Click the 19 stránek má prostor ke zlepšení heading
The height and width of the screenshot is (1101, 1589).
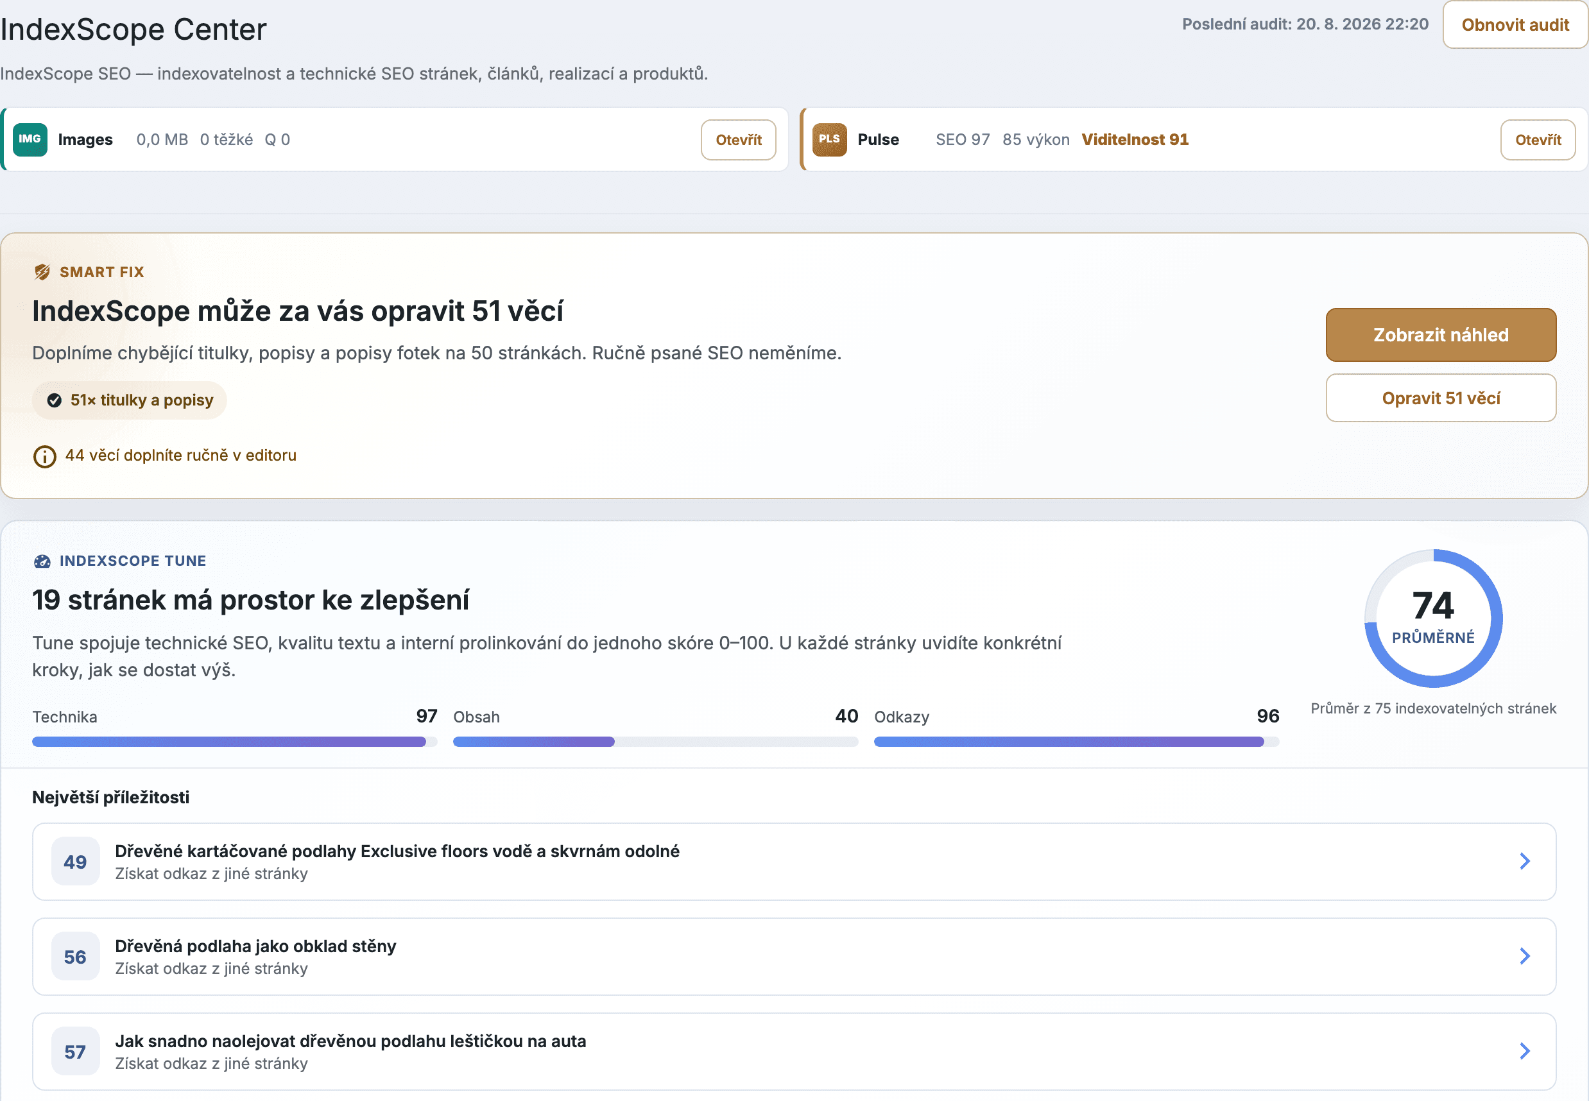(x=250, y=600)
